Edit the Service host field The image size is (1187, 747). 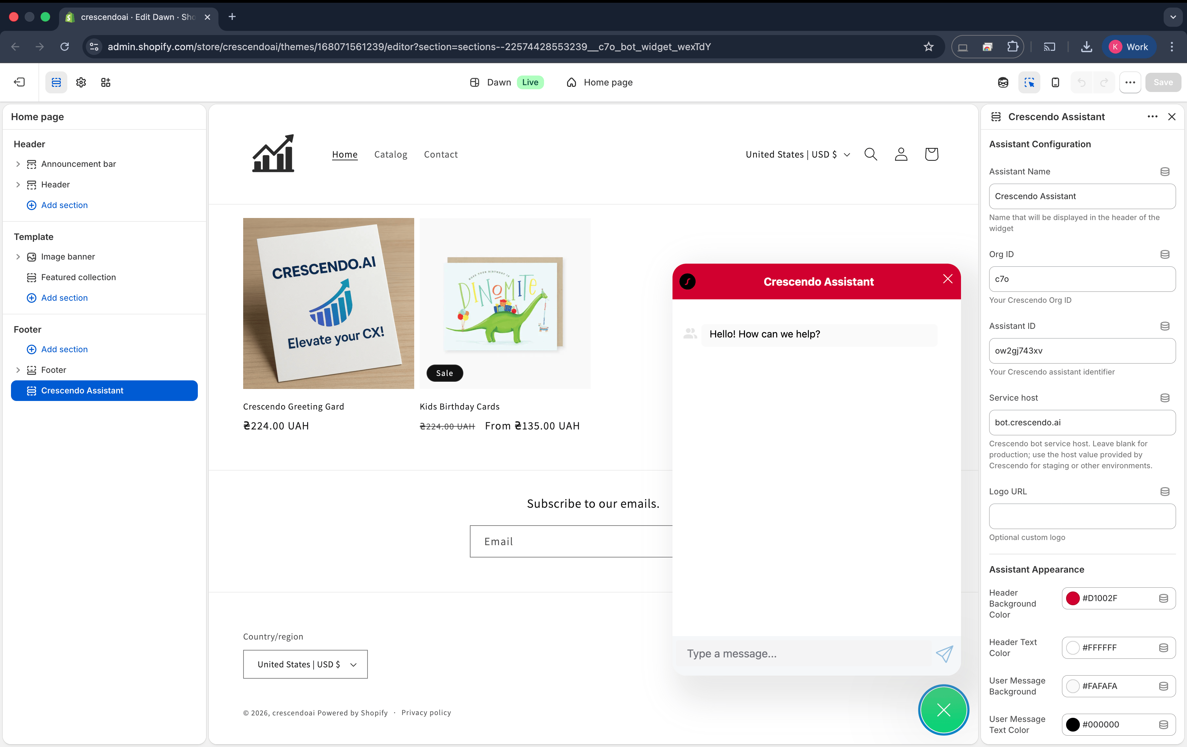(1082, 422)
